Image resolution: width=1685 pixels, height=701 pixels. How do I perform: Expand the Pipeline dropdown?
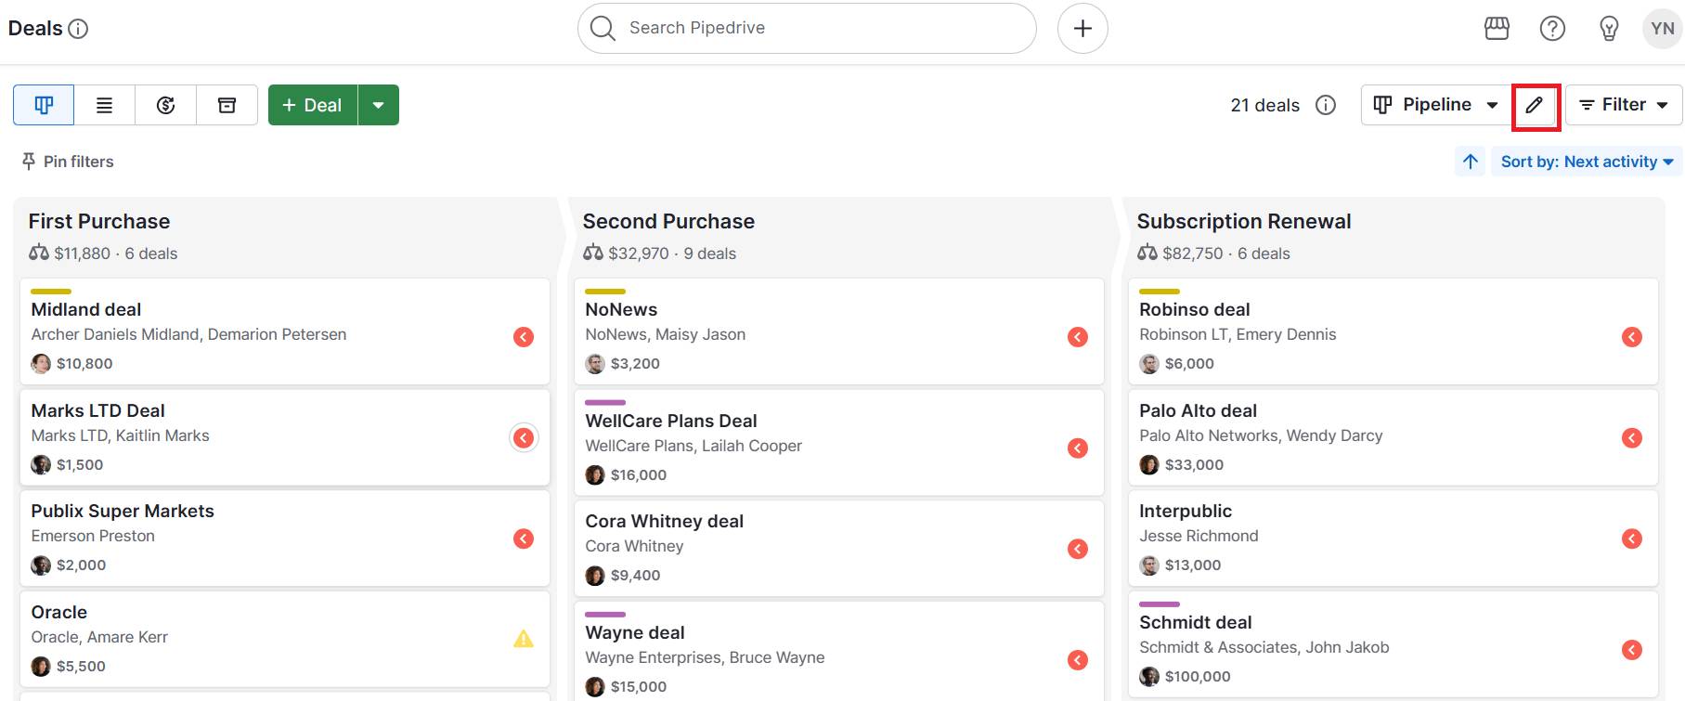tap(1435, 105)
